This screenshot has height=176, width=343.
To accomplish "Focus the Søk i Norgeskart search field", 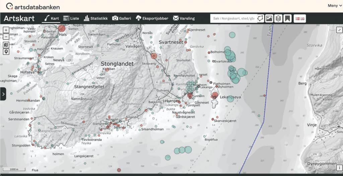I will 233,18.
